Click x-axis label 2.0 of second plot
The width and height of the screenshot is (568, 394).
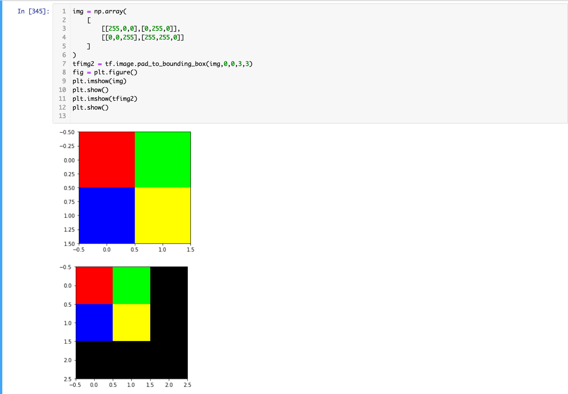click(x=169, y=385)
